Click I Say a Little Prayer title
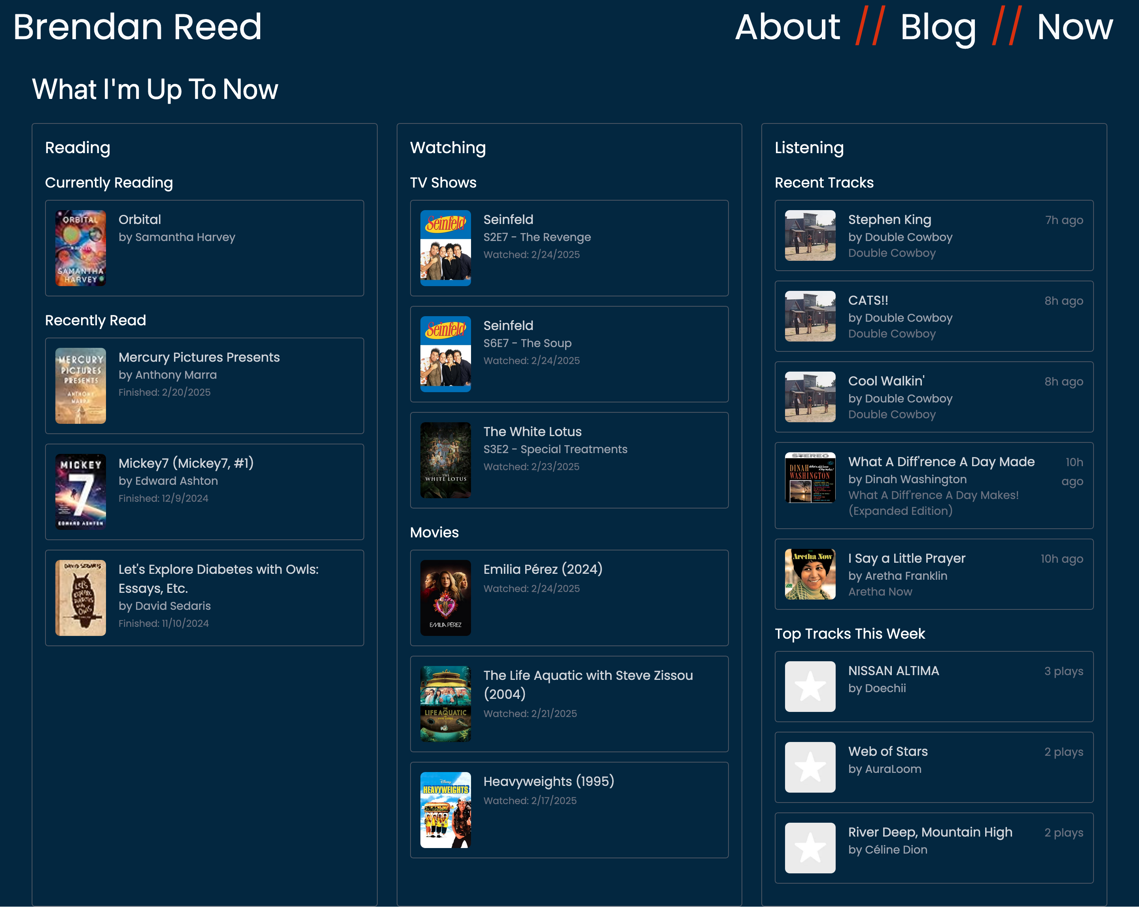 click(x=906, y=558)
